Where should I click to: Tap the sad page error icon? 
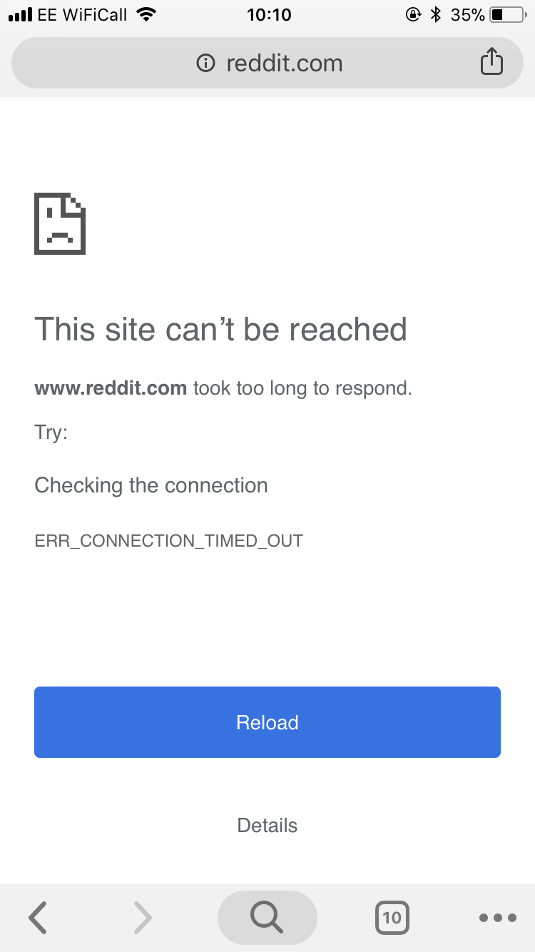(x=60, y=223)
